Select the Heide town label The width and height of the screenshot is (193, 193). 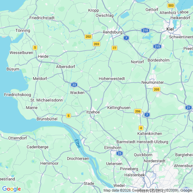[43, 56]
